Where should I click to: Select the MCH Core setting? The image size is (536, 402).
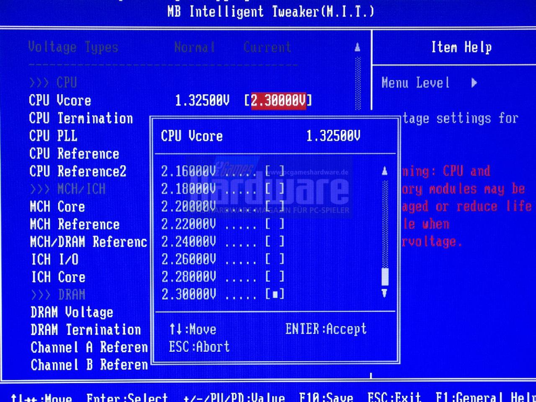pos(57,206)
